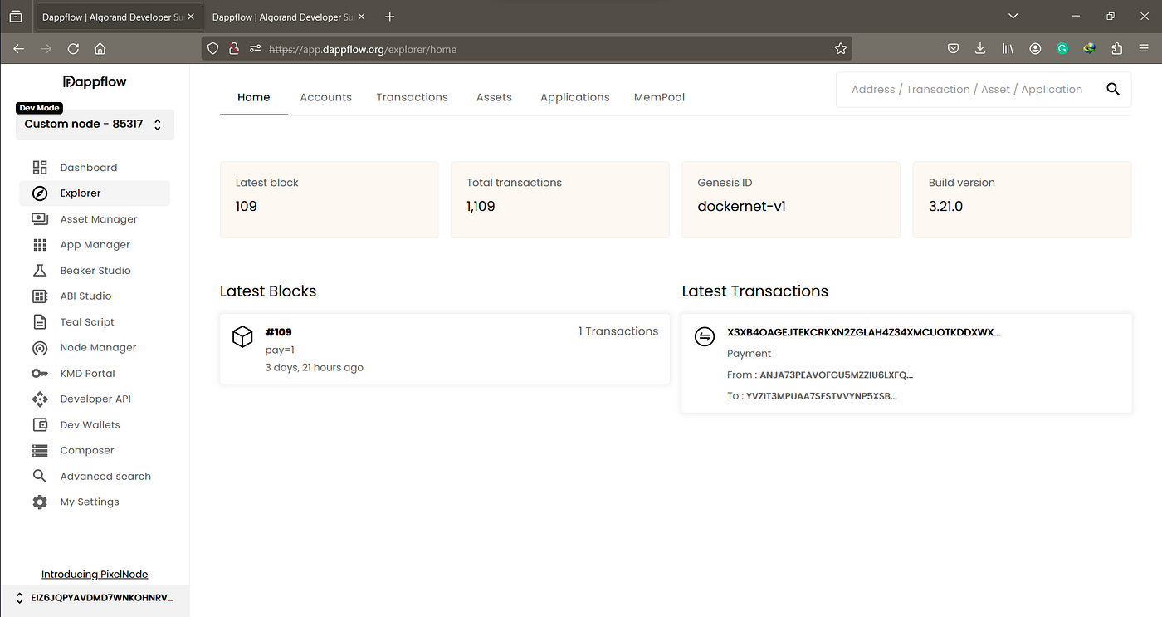Click the Developer API icon
The height and width of the screenshot is (617, 1162).
[x=40, y=399]
